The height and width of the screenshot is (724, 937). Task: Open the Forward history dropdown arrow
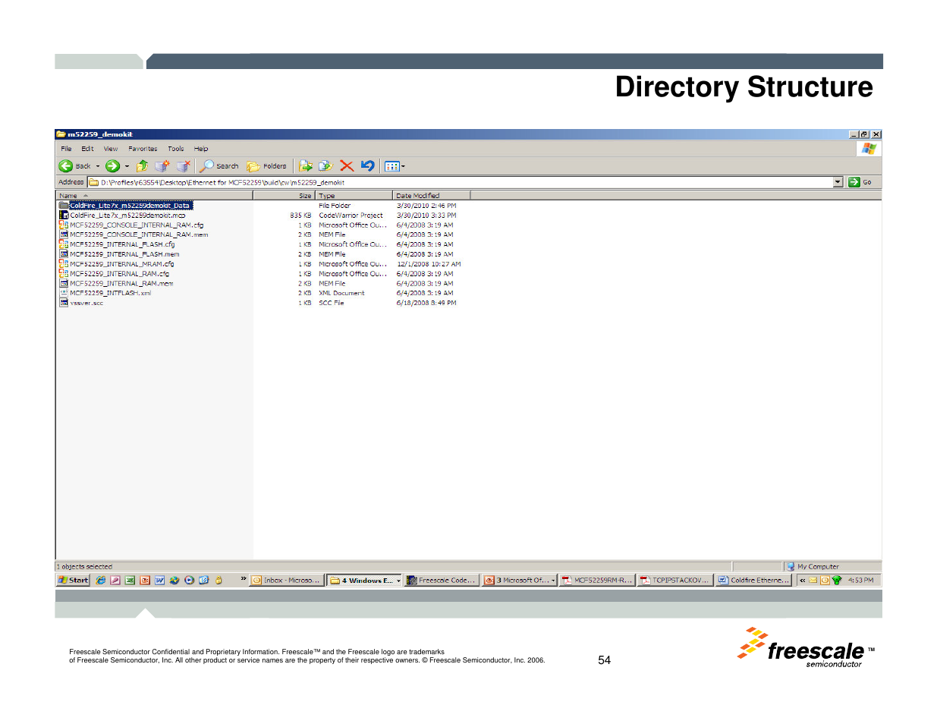pos(127,166)
